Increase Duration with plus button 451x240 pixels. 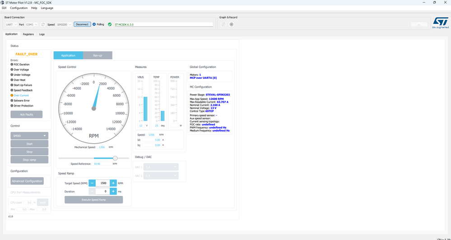(113, 191)
